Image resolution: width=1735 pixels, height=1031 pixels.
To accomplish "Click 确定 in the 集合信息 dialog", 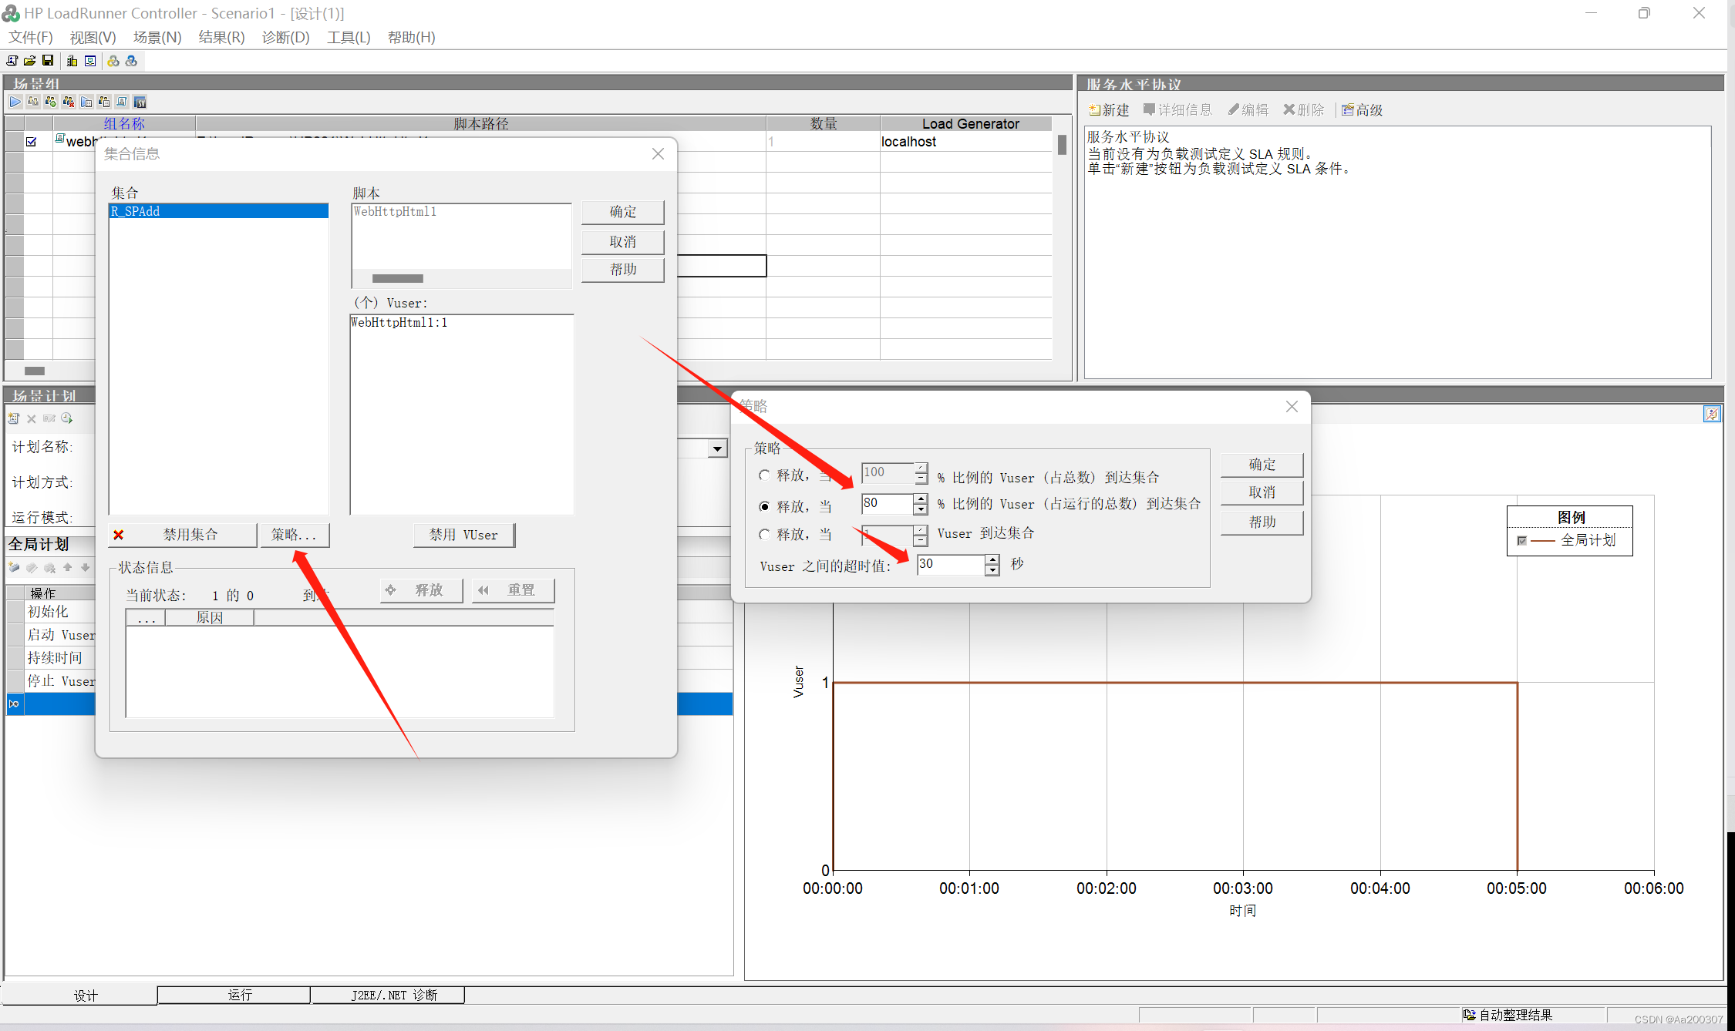I will point(622,212).
